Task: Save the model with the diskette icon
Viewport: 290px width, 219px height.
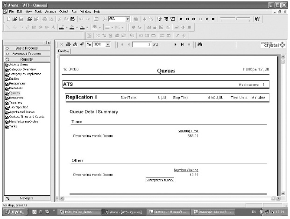Action: coord(21,19)
